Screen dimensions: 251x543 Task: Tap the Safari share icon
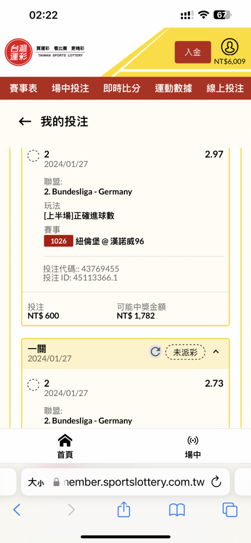click(124, 510)
